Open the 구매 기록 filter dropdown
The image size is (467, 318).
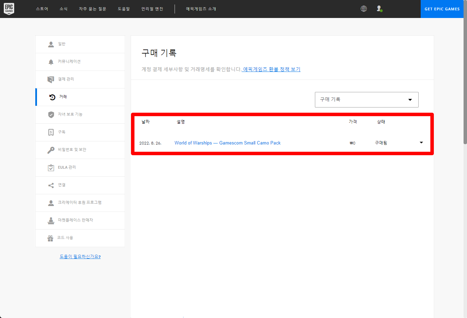[x=366, y=100]
